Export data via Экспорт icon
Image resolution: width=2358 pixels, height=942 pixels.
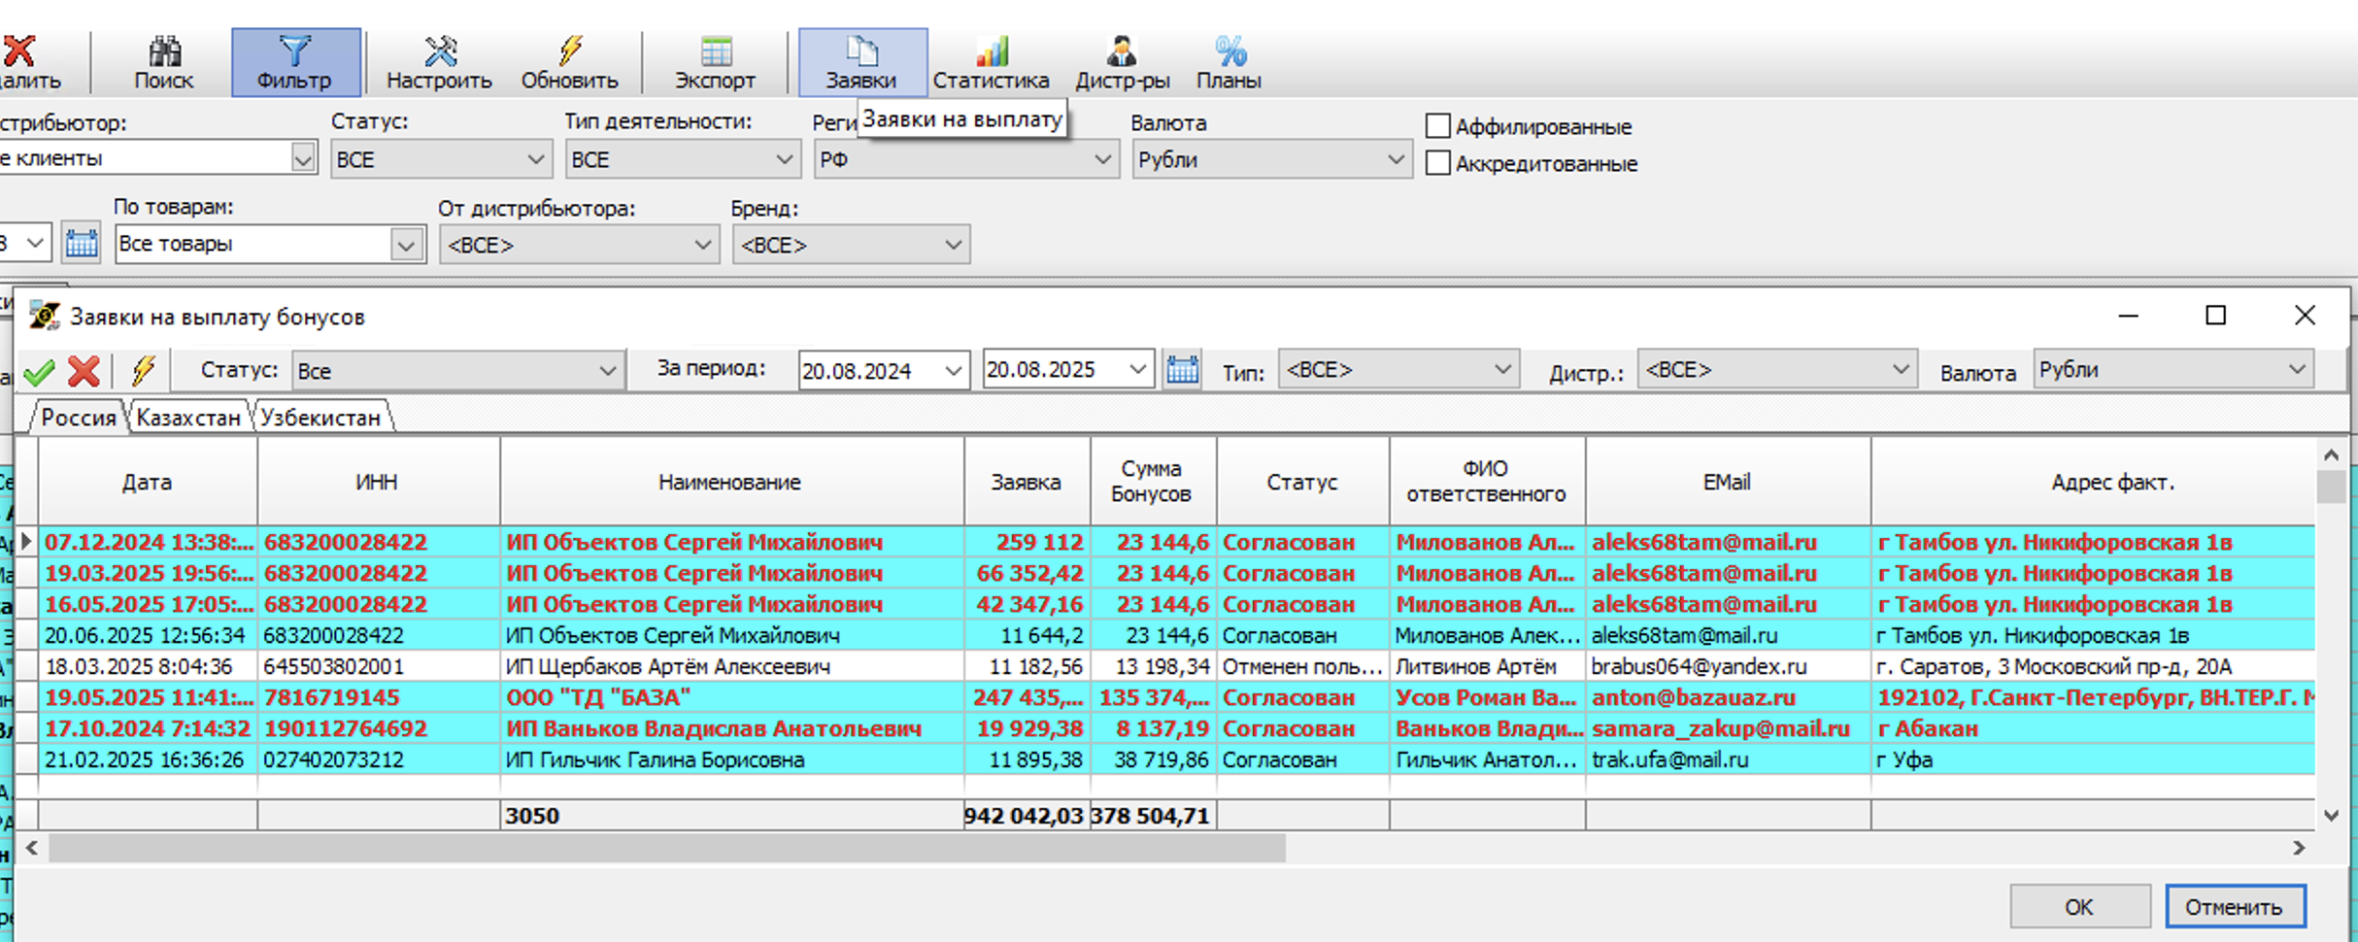click(x=716, y=62)
